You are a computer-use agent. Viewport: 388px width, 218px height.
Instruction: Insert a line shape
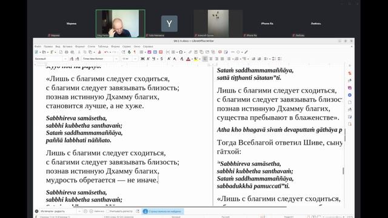[x=232, y=52]
